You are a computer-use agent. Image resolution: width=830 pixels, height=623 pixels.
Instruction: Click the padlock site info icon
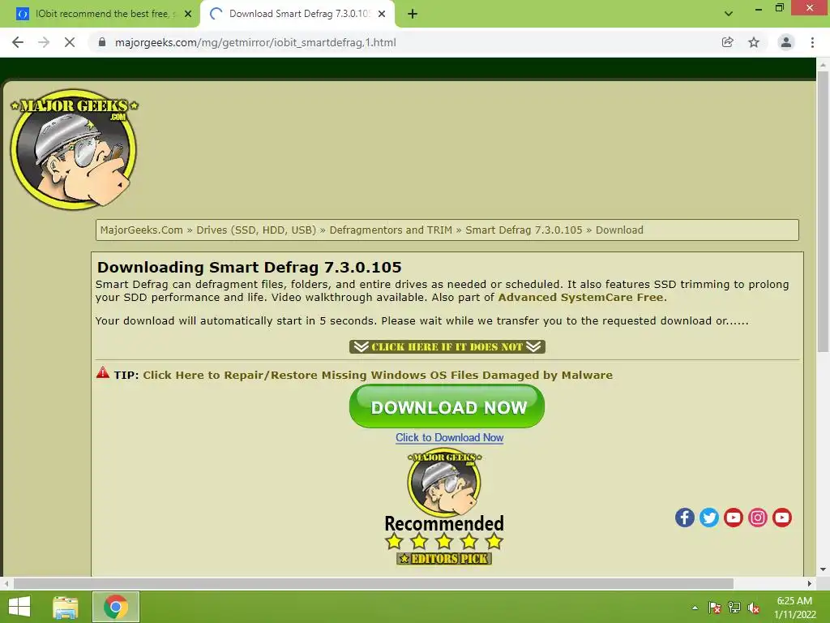[x=102, y=42]
